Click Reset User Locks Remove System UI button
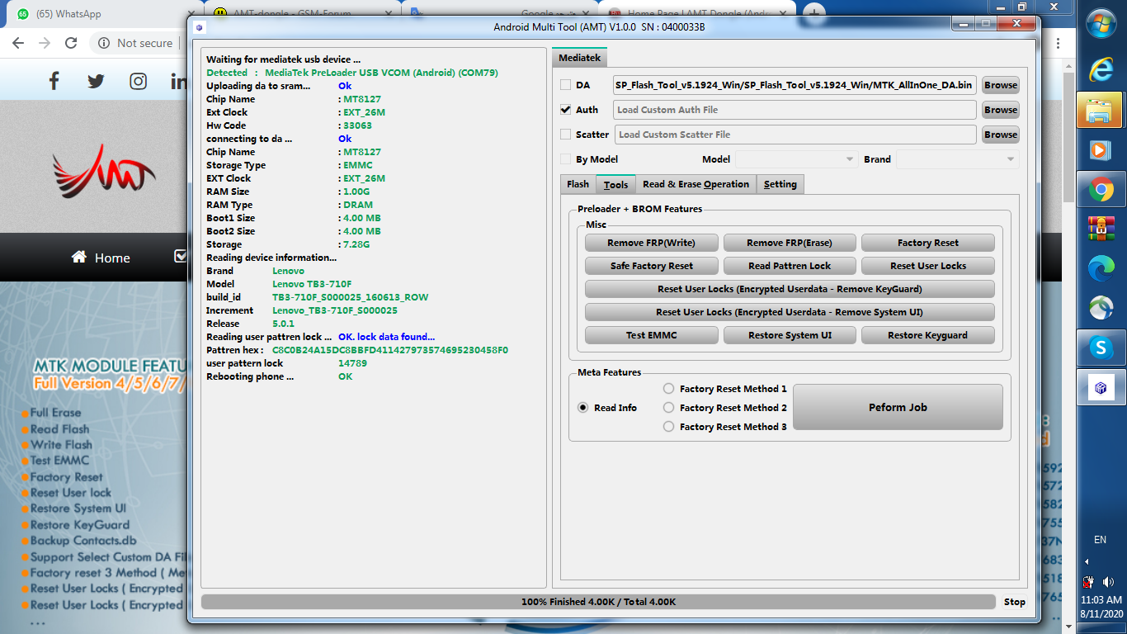The height and width of the screenshot is (634, 1127). [790, 312]
